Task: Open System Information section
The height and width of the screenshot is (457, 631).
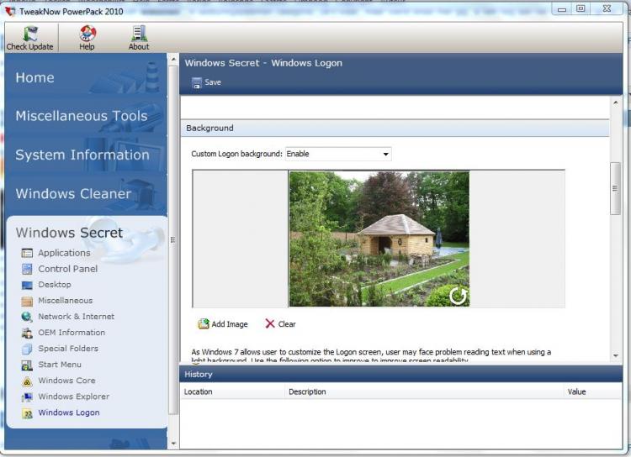Action: tap(82, 155)
